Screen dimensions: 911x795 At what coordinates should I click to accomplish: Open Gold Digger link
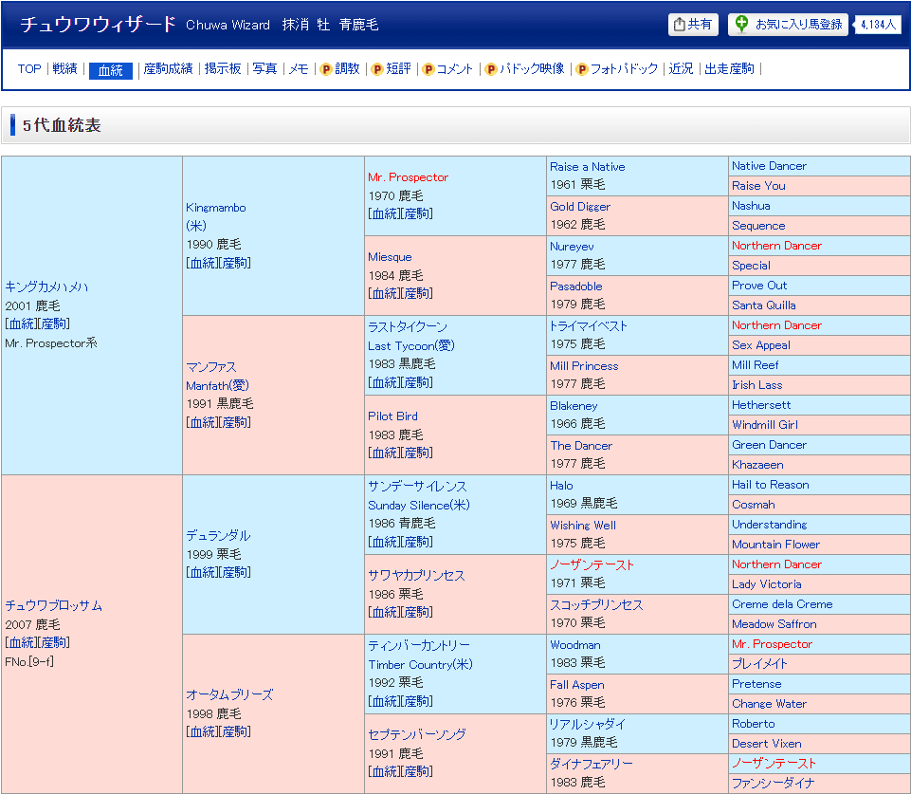coord(580,207)
